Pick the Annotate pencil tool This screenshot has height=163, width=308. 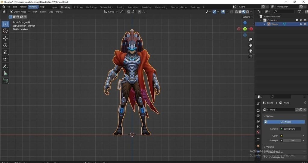click(x=5, y=66)
